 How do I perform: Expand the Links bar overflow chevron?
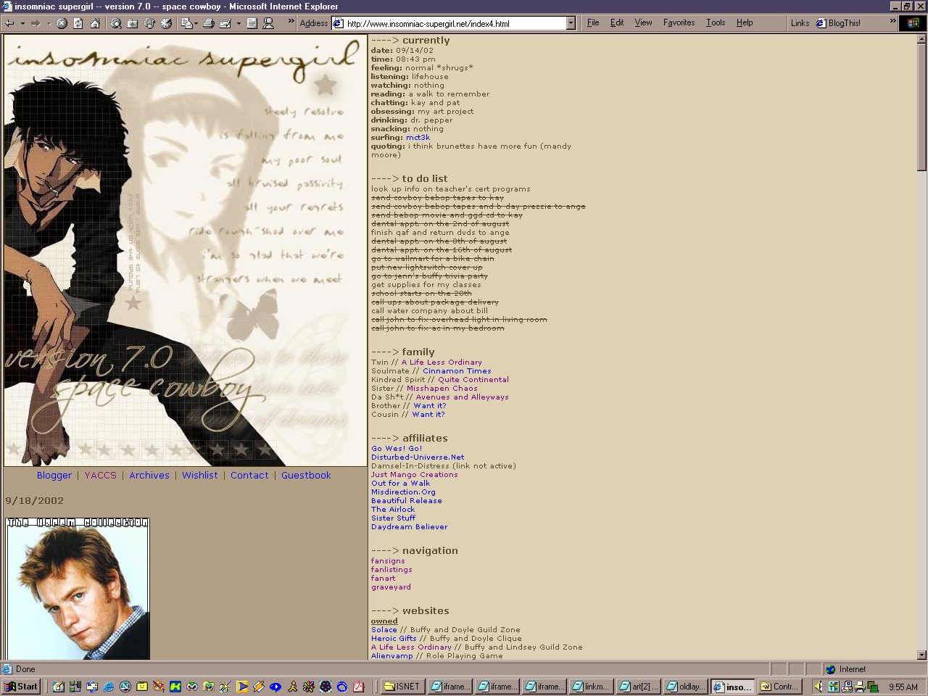(893, 22)
